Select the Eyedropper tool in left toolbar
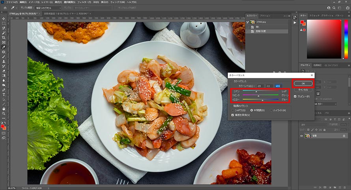351x190 pixels. 4,47
